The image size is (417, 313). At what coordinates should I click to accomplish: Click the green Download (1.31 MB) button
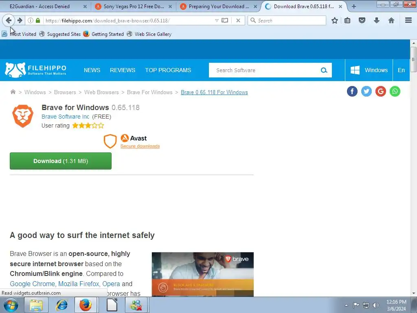pos(61,161)
